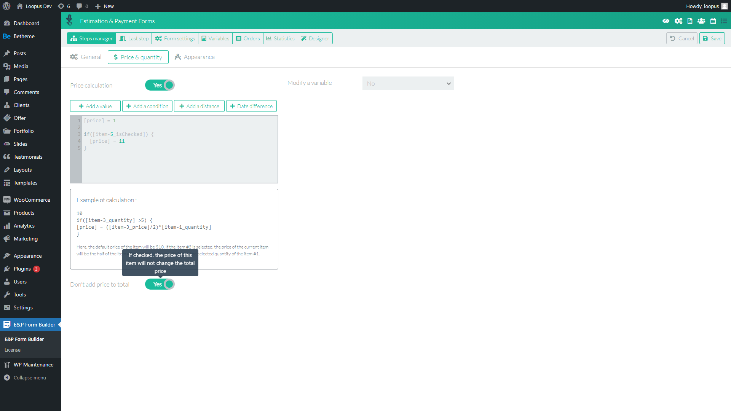
Task: Click the calendar icon in green header
Action: pyautogui.click(x=713, y=21)
